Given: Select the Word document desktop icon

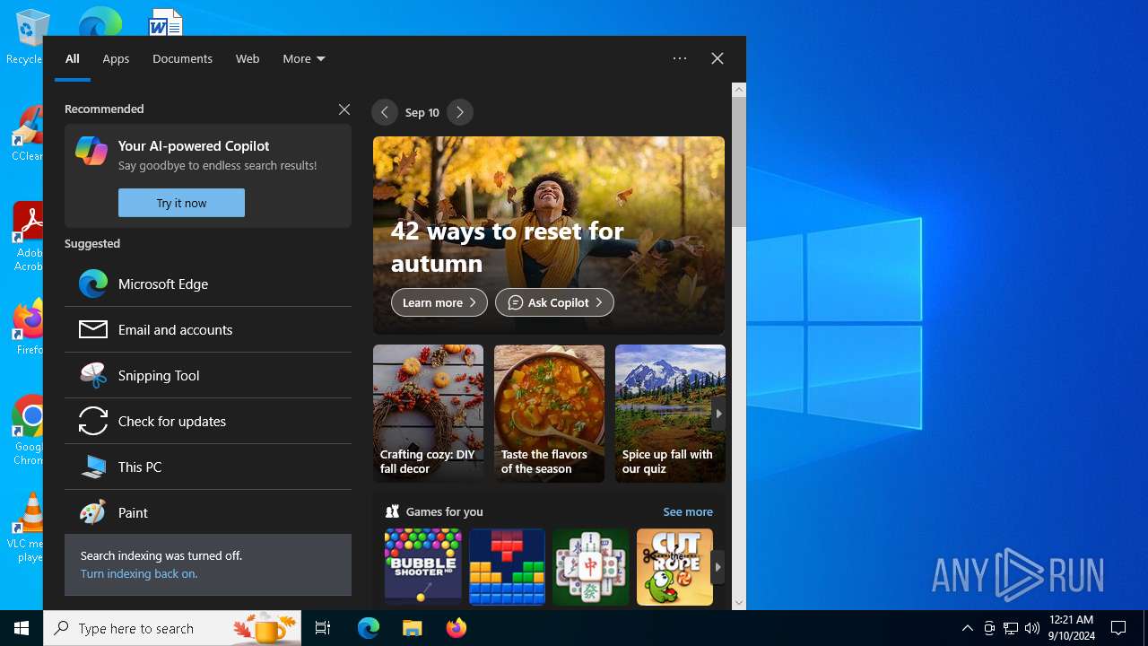Looking at the screenshot, I should tap(166, 22).
